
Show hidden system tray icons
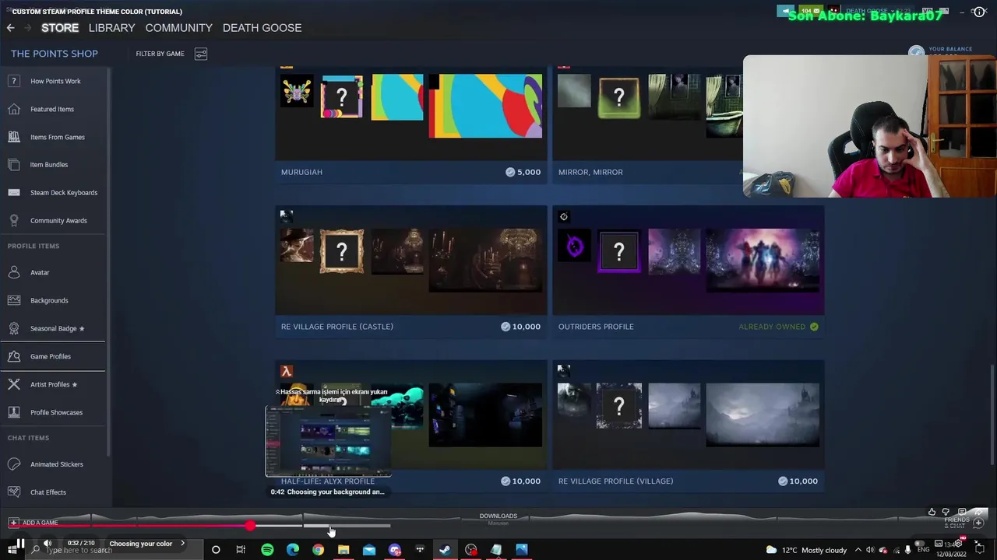(858, 550)
